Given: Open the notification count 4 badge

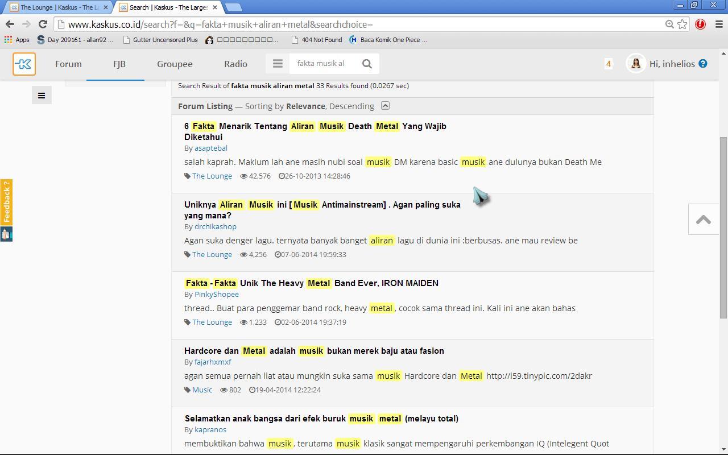Looking at the screenshot, I should [609, 64].
